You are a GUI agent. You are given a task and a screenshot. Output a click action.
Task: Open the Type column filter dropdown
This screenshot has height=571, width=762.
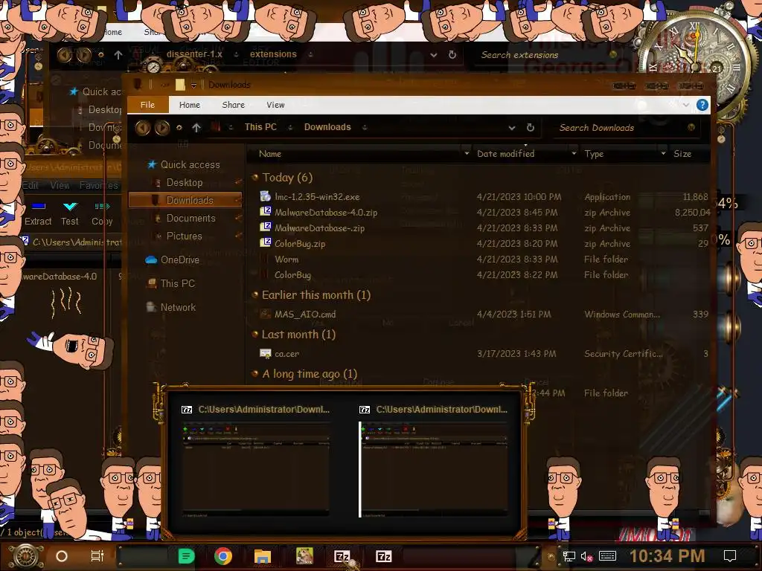(663, 153)
